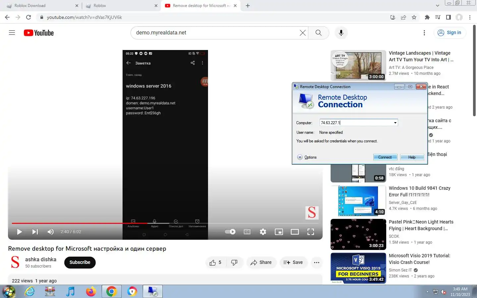Open Microsoft Visio 2019 Tutorial video
Image resolution: width=477 pixels, height=298 pixels.
coord(420,259)
